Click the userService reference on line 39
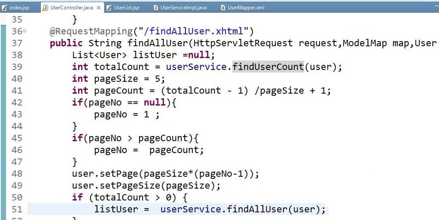 (x=198, y=67)
